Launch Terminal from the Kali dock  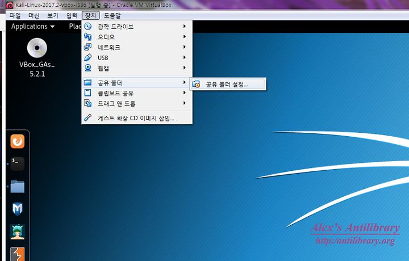[18, 164]
